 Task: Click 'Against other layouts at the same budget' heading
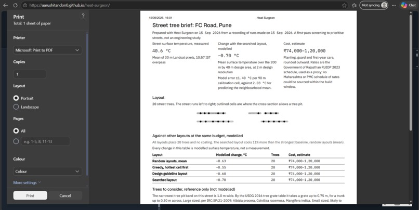coord(198,136)
